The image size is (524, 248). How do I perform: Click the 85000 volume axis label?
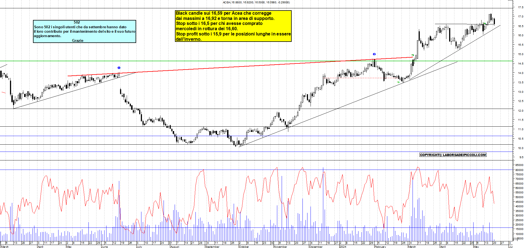(519, 165)
